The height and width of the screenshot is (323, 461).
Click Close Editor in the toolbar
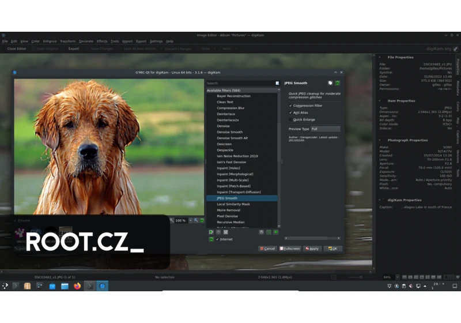point(17,48)
